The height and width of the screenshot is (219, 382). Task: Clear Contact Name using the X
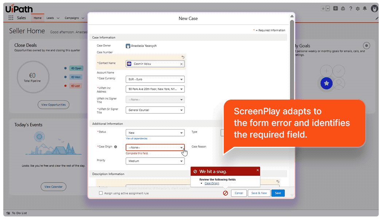tap(181, 64)
